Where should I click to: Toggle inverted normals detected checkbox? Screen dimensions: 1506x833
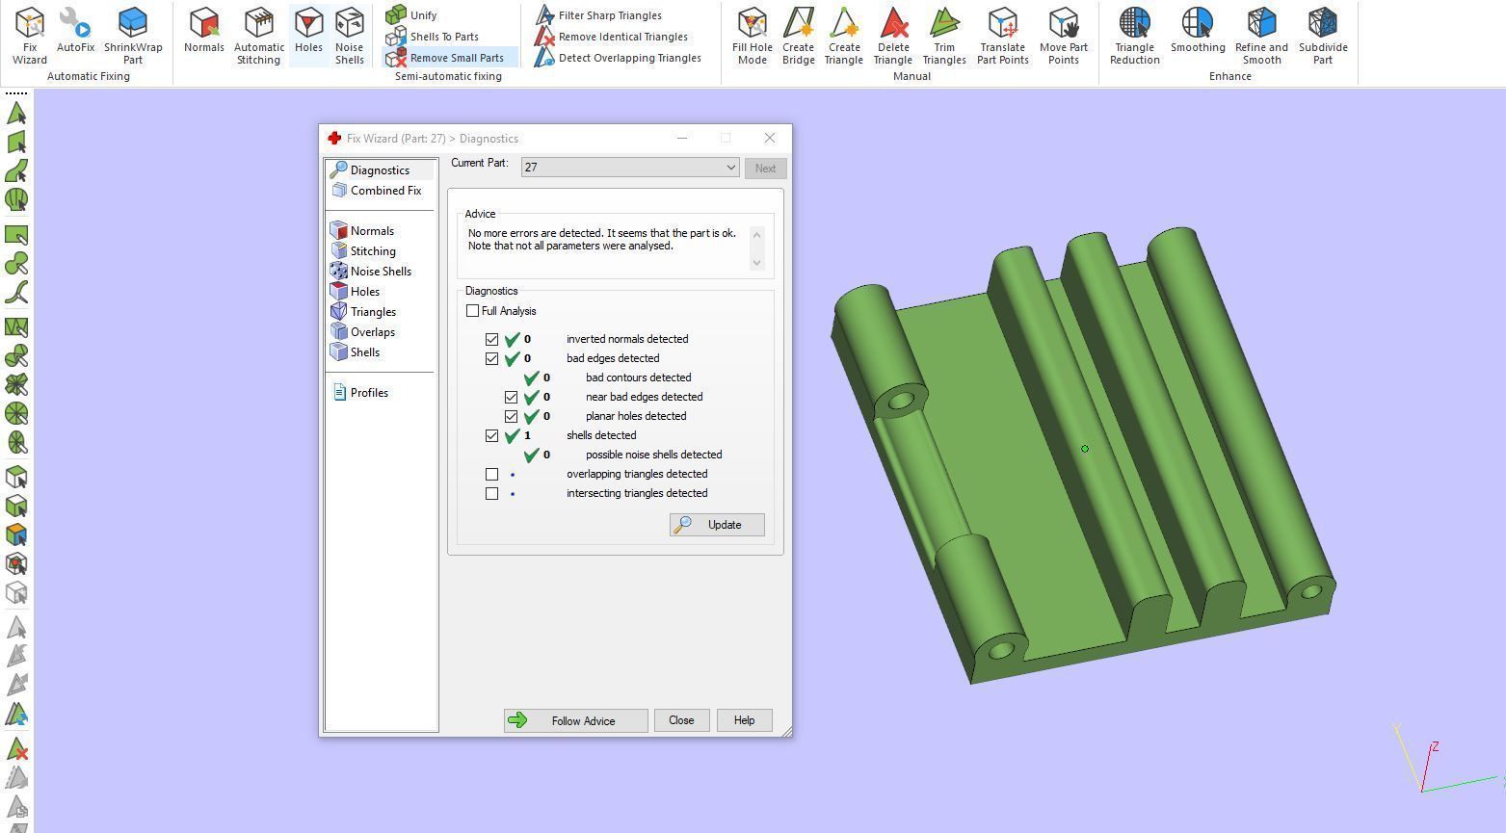click(x=491, y=339)
